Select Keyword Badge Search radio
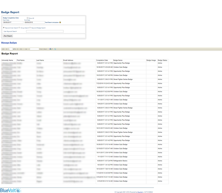The image size is (222, 193). [x=30, y=28]
